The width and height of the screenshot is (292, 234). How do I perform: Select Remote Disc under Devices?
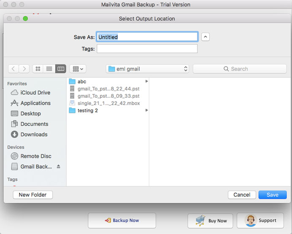pyautogui.click(x=36, y=156)
